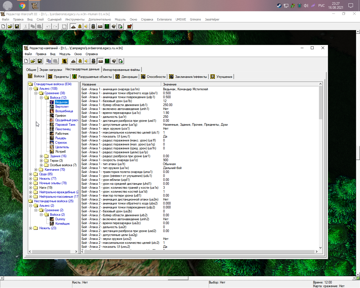360x288 pixels.
Task: Save the map in World Editor toolbar
Action: tap(17, 26)
